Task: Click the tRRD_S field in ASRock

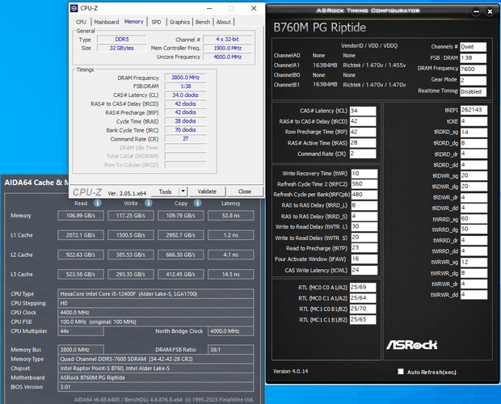Action: (364, 217)
